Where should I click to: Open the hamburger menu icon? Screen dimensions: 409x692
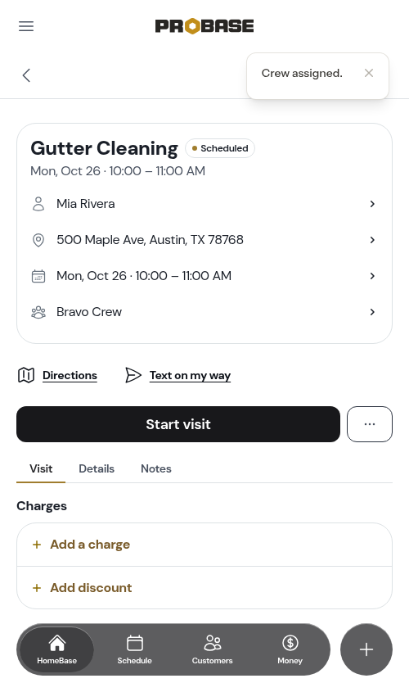pos(26,26)
